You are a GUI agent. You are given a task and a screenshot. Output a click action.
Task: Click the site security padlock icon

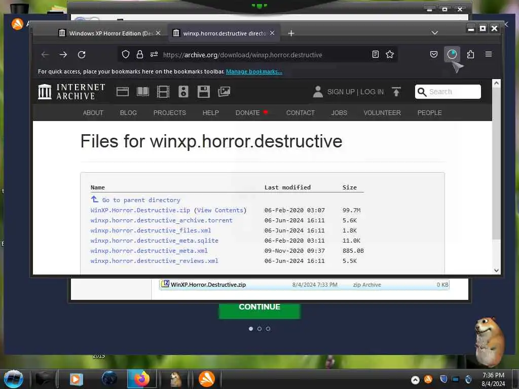tap(140, 54)
